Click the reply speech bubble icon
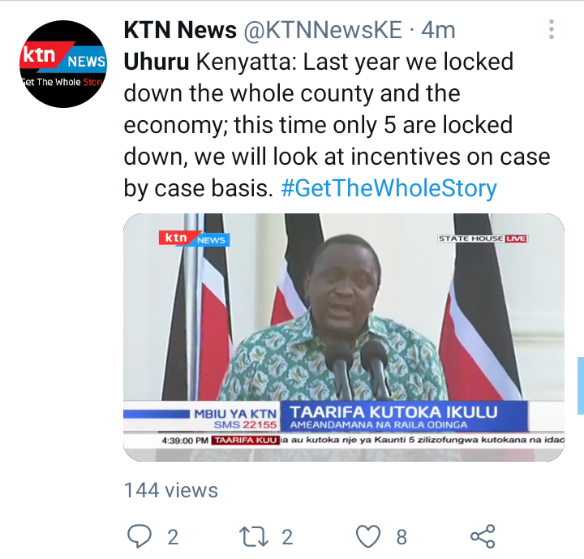This screenshot has height=559, width=584. point(140,536)
